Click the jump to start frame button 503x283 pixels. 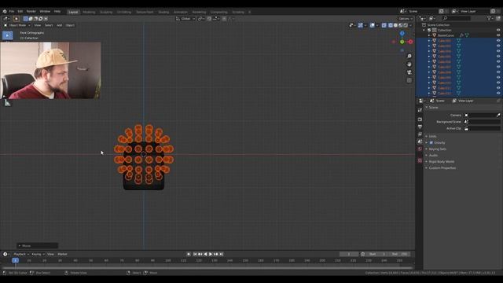click(x=195, y=254)
